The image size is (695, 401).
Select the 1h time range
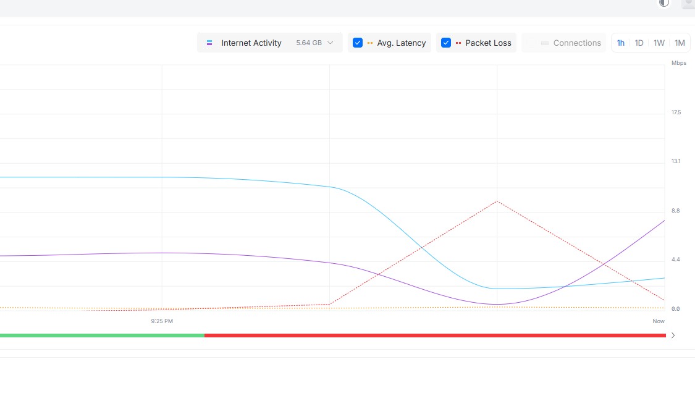click(621, 43)
